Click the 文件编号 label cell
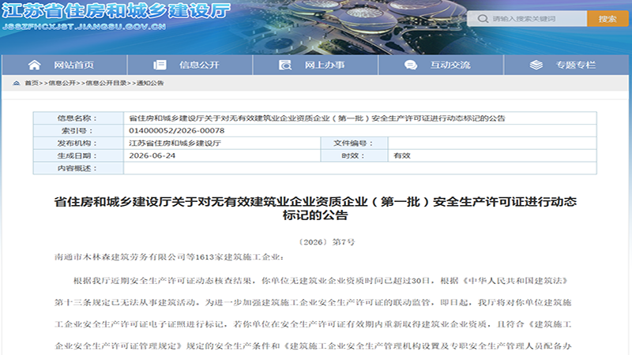This screenshot has width=632, height=355. [354, 143]
